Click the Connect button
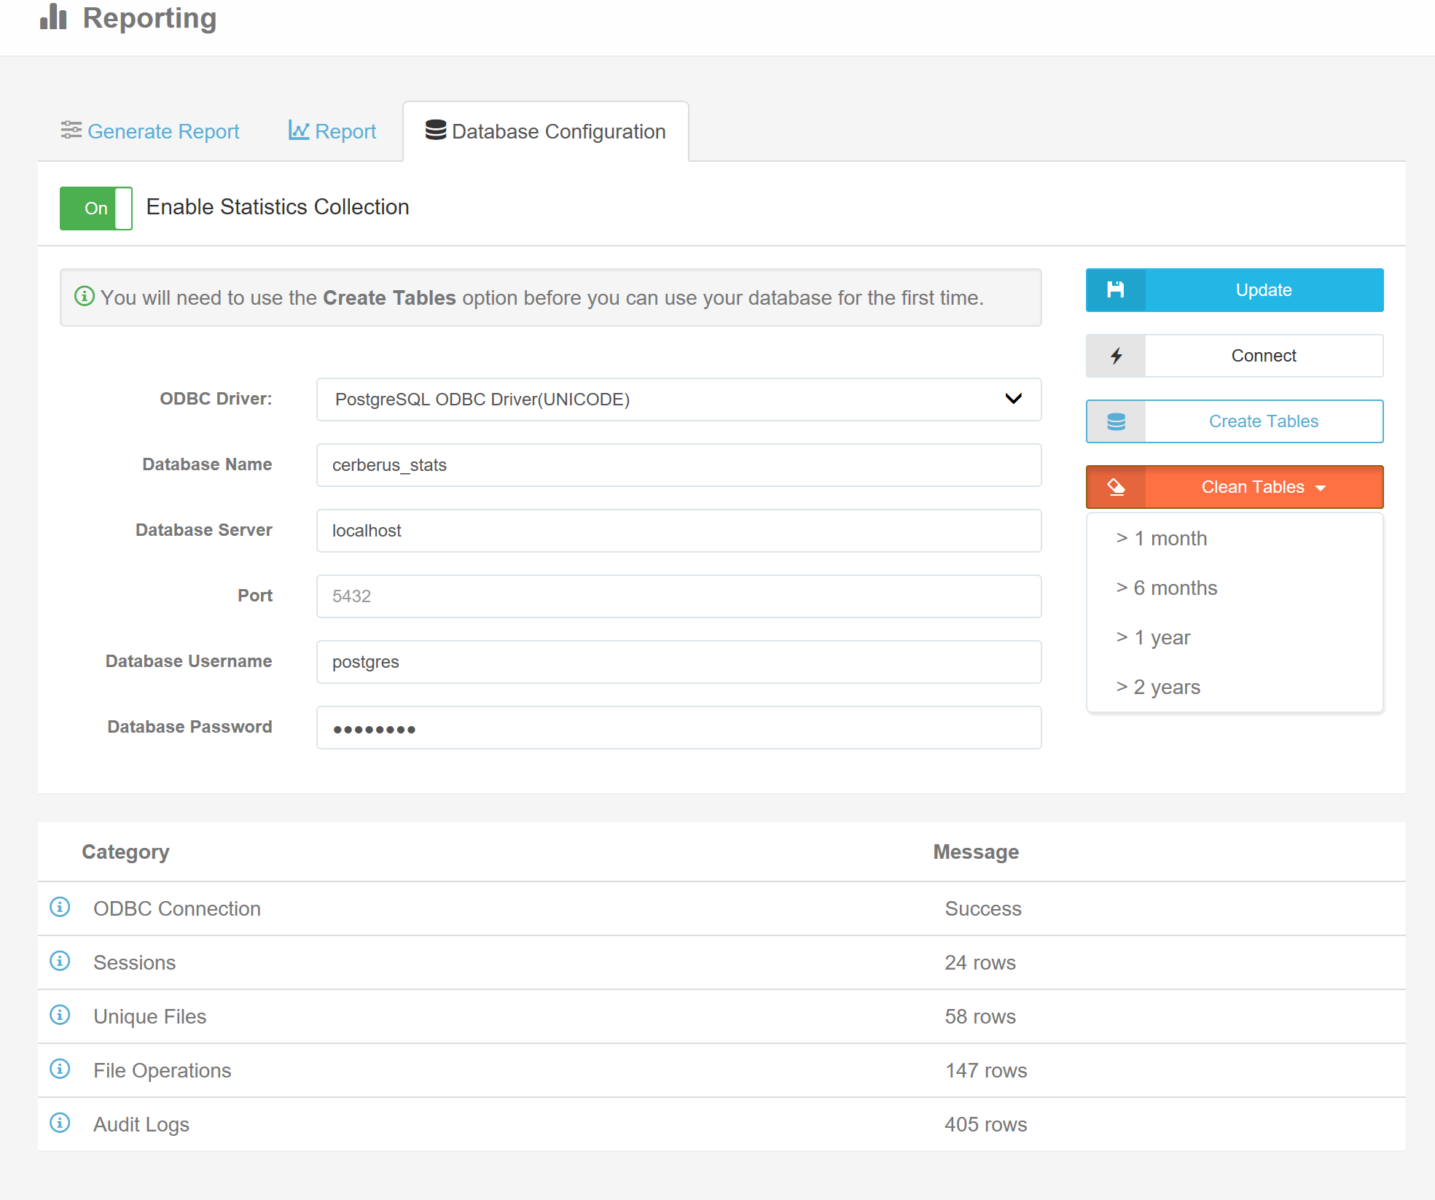Image resolution: width=1435 pixels, height=1200 pixels. [x=1235, y=356]
